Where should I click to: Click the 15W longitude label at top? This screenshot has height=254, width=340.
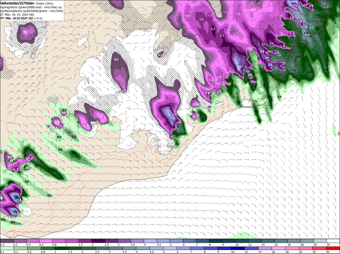click(258, 1)
